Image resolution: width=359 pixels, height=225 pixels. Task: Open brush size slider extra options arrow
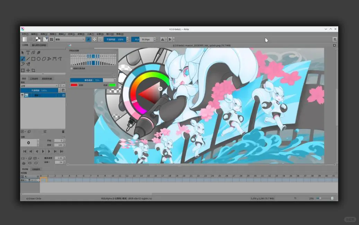(157, 39)
